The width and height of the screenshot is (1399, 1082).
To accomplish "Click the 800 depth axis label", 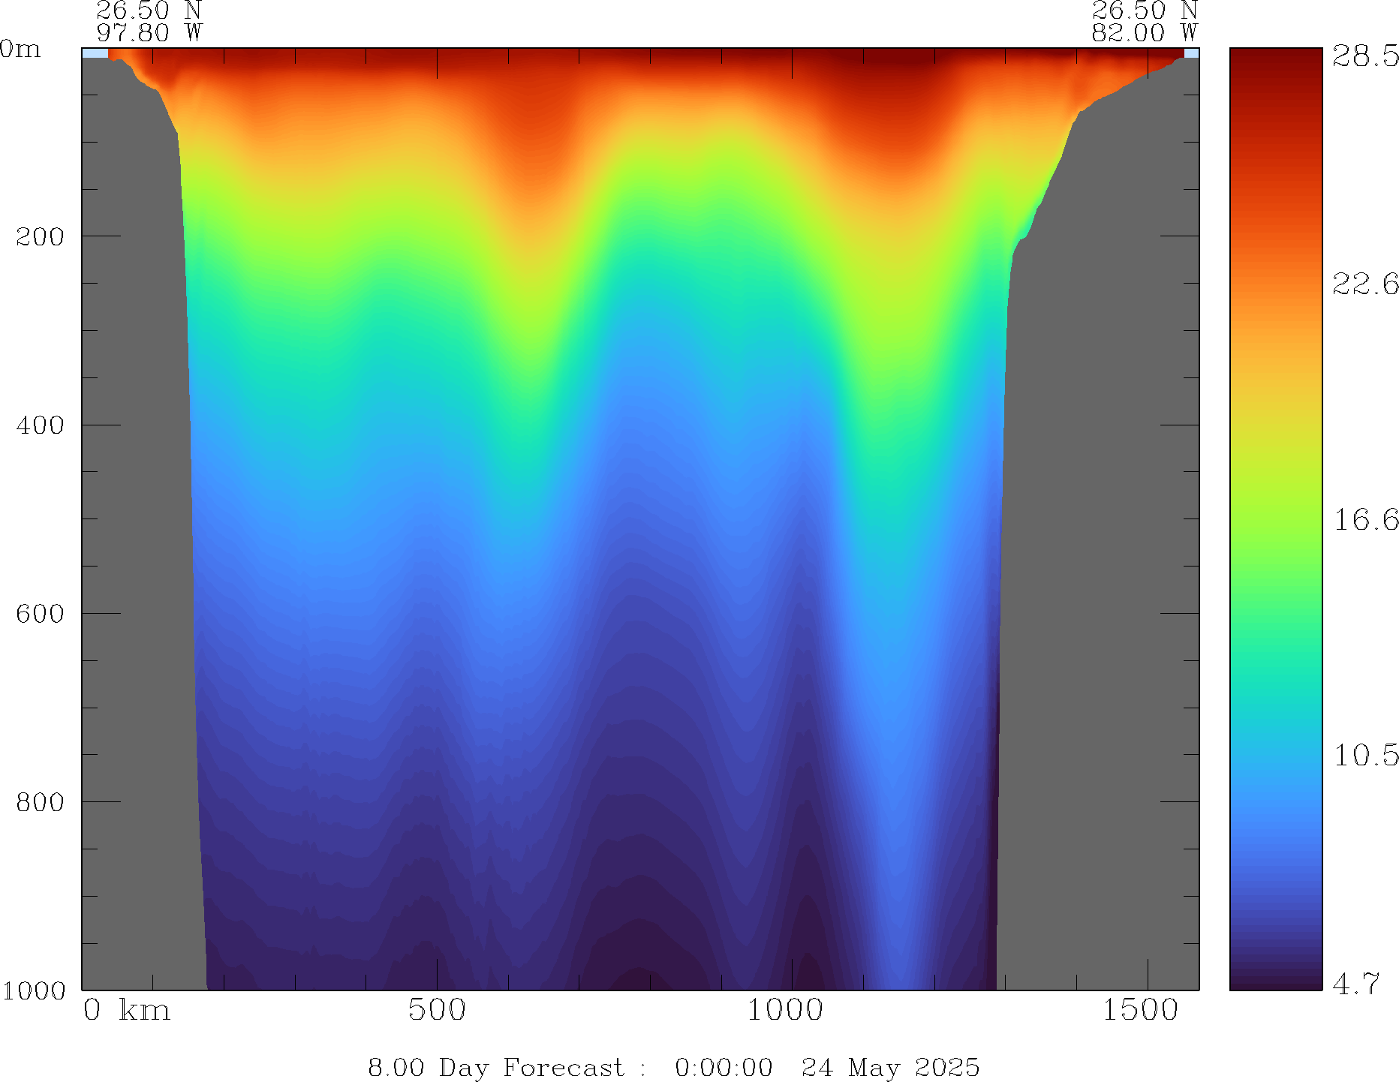I will click(x=40, y=802).
